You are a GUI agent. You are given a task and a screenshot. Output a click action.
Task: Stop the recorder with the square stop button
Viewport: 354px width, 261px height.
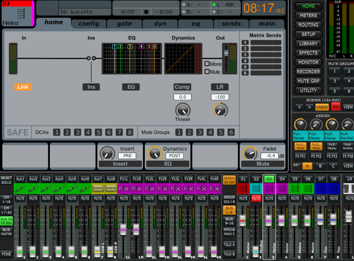[147, 12]
